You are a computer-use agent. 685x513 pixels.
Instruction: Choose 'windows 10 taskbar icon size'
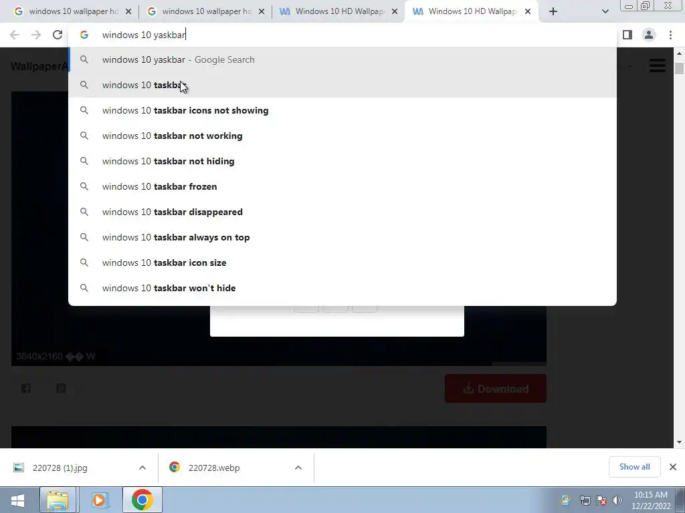342,263
